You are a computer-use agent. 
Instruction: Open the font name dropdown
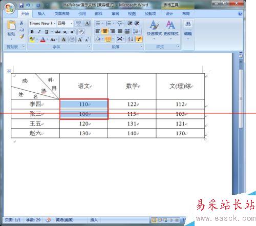(x=55, y=24)
